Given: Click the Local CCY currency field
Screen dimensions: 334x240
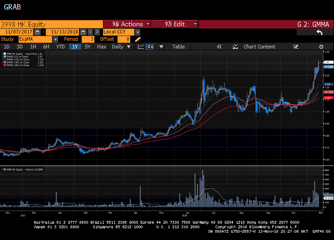Looking at the screenshot, I should pos(118,32).
